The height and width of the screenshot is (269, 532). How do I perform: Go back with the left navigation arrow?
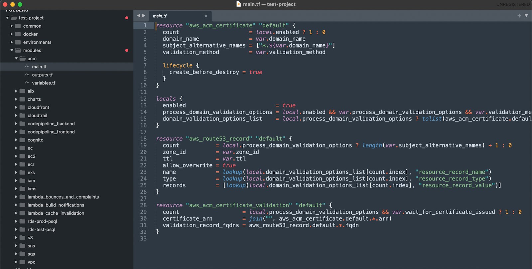[139, 15]
